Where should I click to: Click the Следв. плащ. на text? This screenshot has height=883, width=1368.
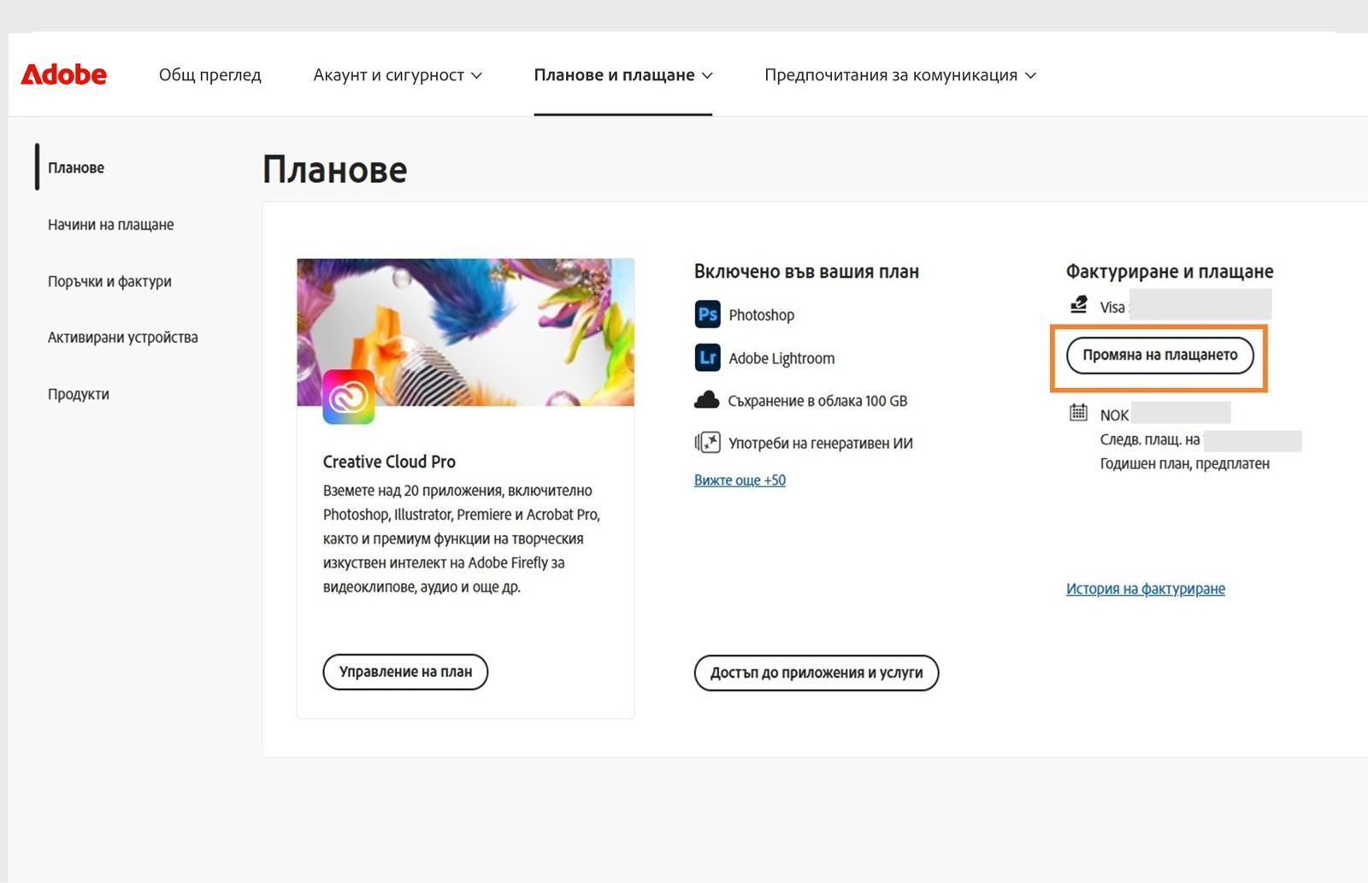(x=1150, y=440)
